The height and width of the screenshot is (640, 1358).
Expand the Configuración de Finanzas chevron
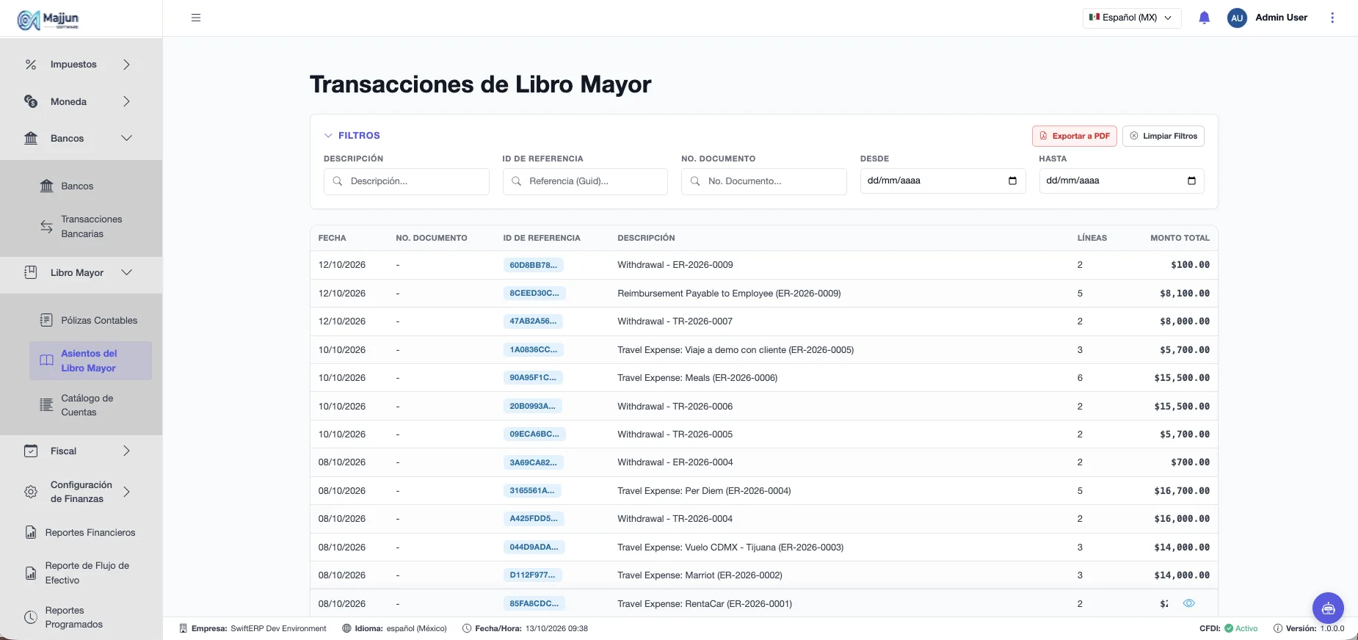[x=126, y=492]
